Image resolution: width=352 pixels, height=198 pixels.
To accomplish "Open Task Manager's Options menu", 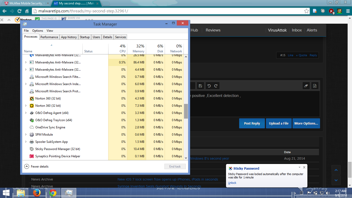I will point(38,31).
